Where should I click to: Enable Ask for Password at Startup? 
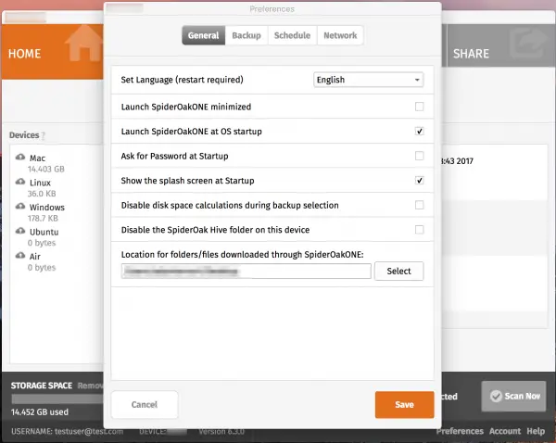[419, 156]
